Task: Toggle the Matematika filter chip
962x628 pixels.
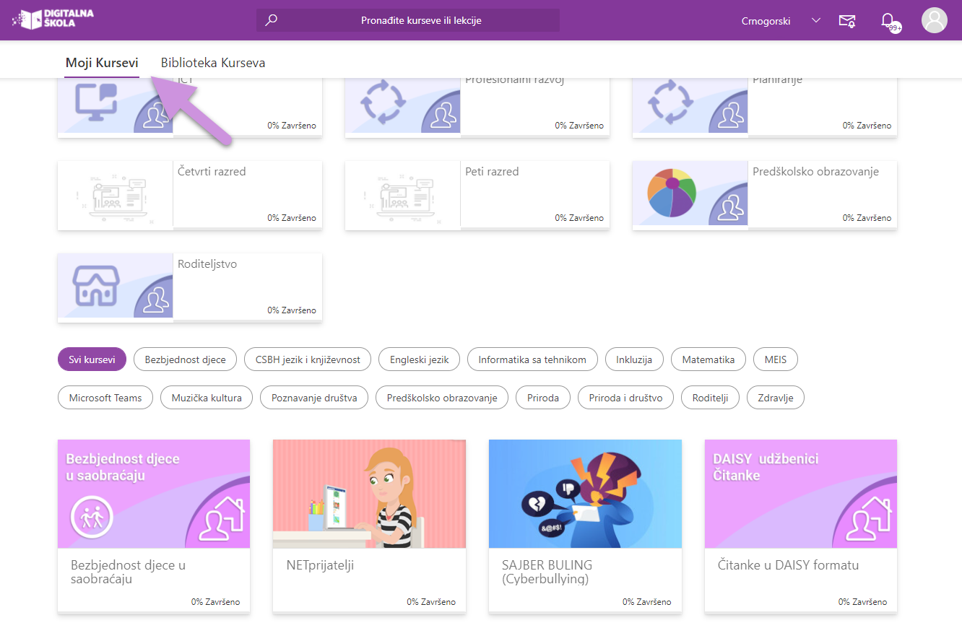Action: pos(708,359)
